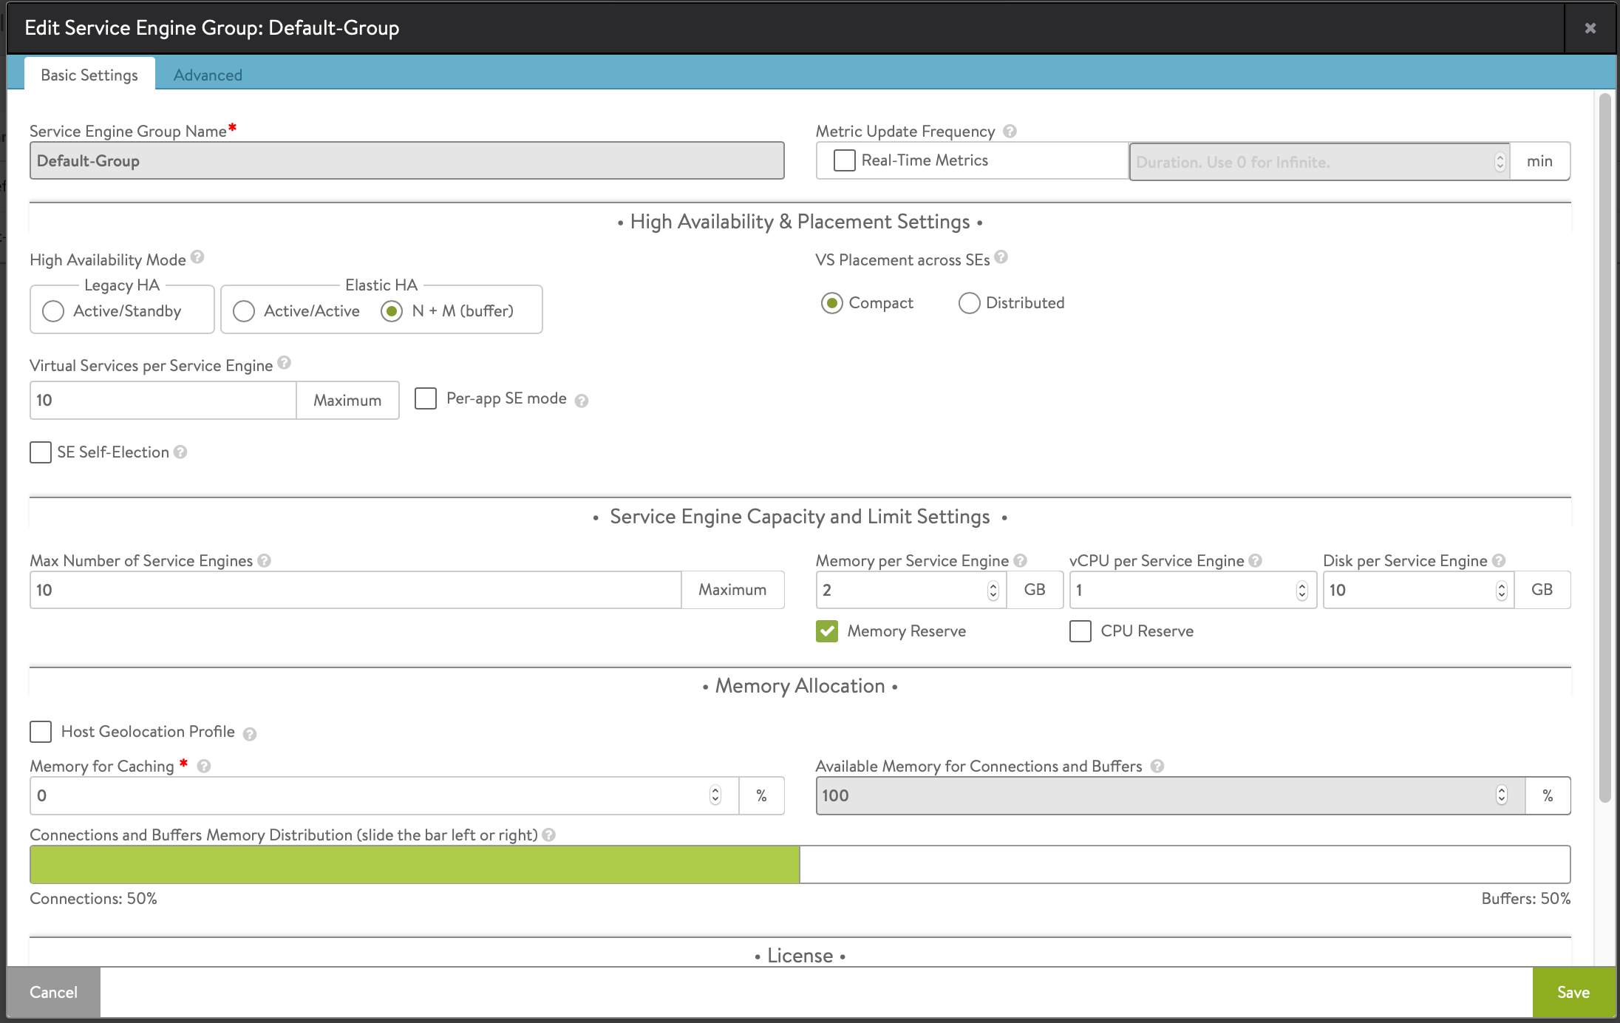Click Virtual Services per Service Engine field

click(163, 400)
